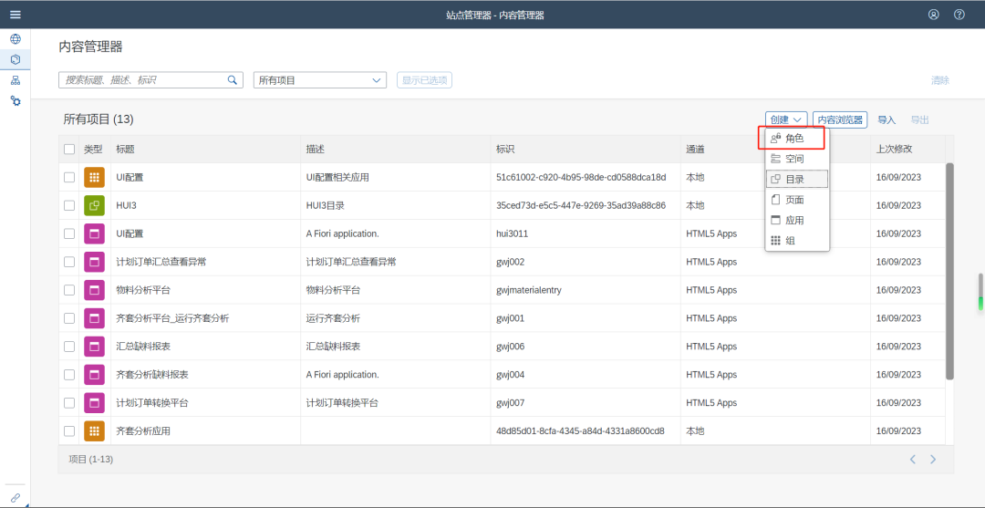985x508 pixels.
Task: Click app icon of 物料分析平台 row
Action: point(94,290)
